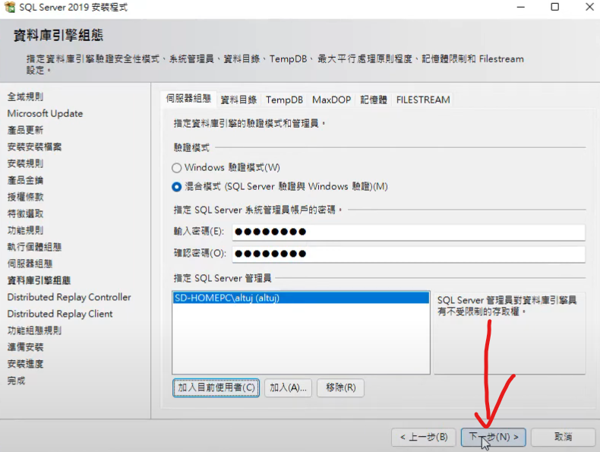This screenshot has height=452, width=600.
Task: Click 伺服器組態 in the left step list
Action: pos(30,264)
